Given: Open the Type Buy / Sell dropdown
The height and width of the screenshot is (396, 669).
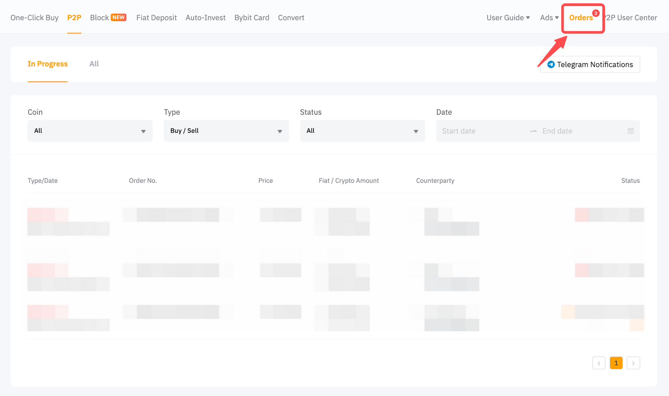Looking at the screenshot, I should tap(226, 131).
